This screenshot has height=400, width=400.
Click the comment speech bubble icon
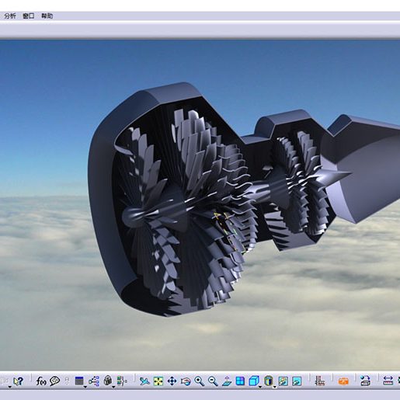pyautogui.click(x=54, y=381)
